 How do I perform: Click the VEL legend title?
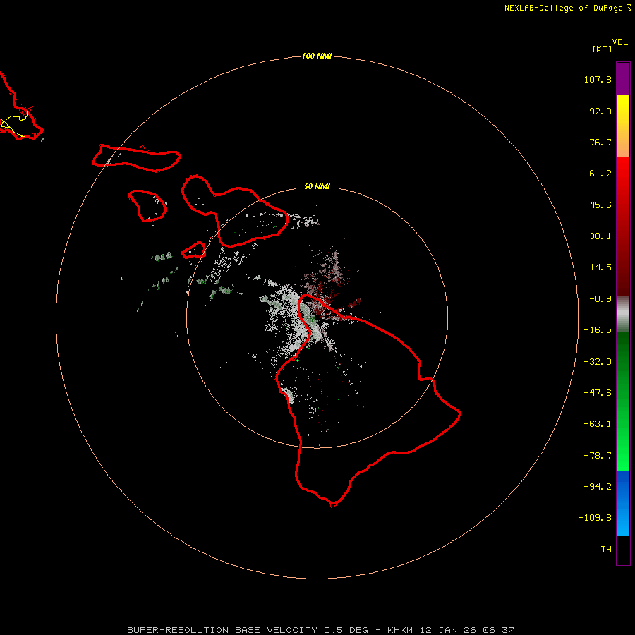coord(619,42)
